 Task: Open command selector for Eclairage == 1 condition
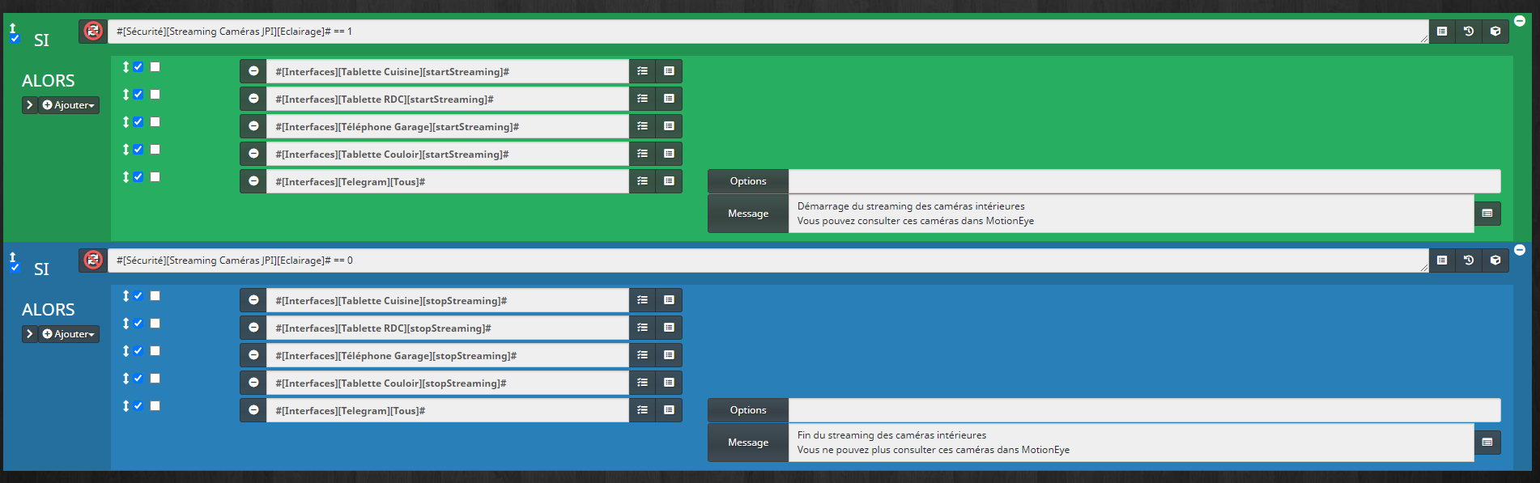point(1442,32)
